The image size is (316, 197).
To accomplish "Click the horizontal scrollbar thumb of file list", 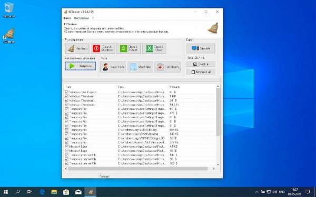I will (x=138, y=169).
